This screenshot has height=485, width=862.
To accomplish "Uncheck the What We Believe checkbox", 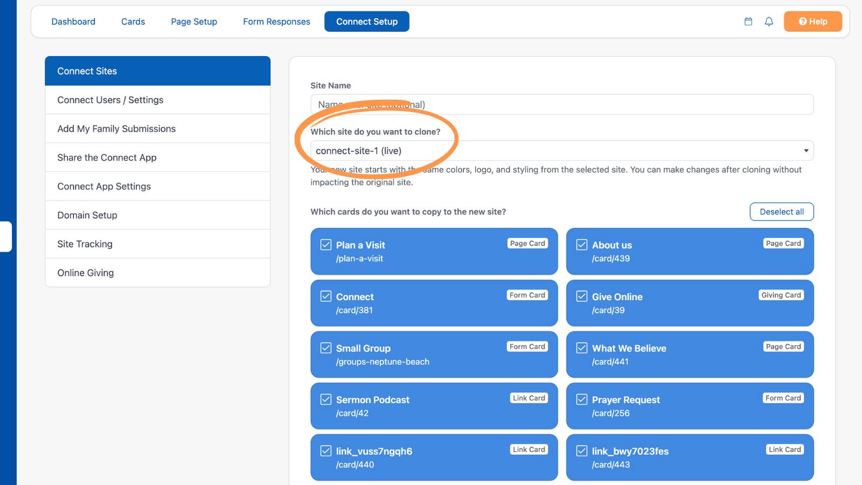I will 582,348.
